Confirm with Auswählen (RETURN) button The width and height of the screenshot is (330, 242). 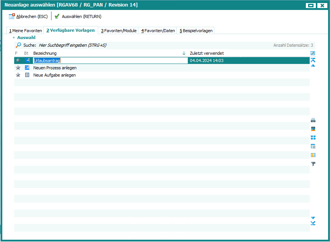[x=78, y=16]
